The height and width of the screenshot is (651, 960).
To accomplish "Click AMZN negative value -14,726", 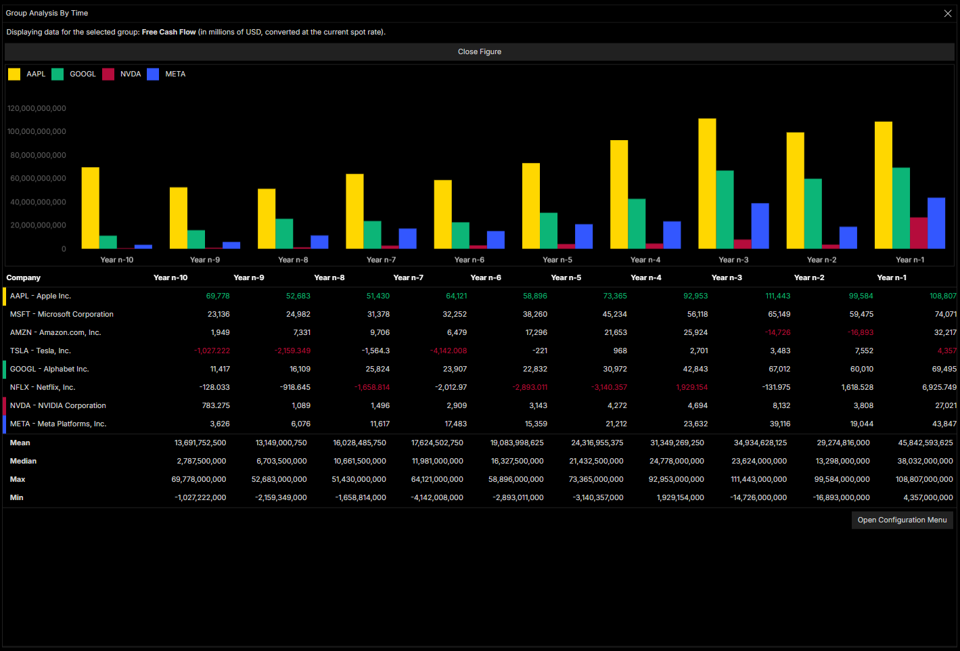I will (777, 332).
